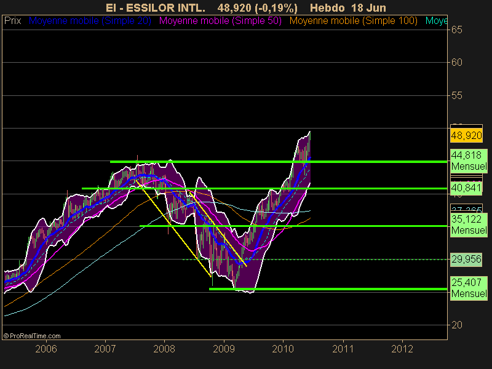Click the 2008 year axis label

tap(164, 349)
